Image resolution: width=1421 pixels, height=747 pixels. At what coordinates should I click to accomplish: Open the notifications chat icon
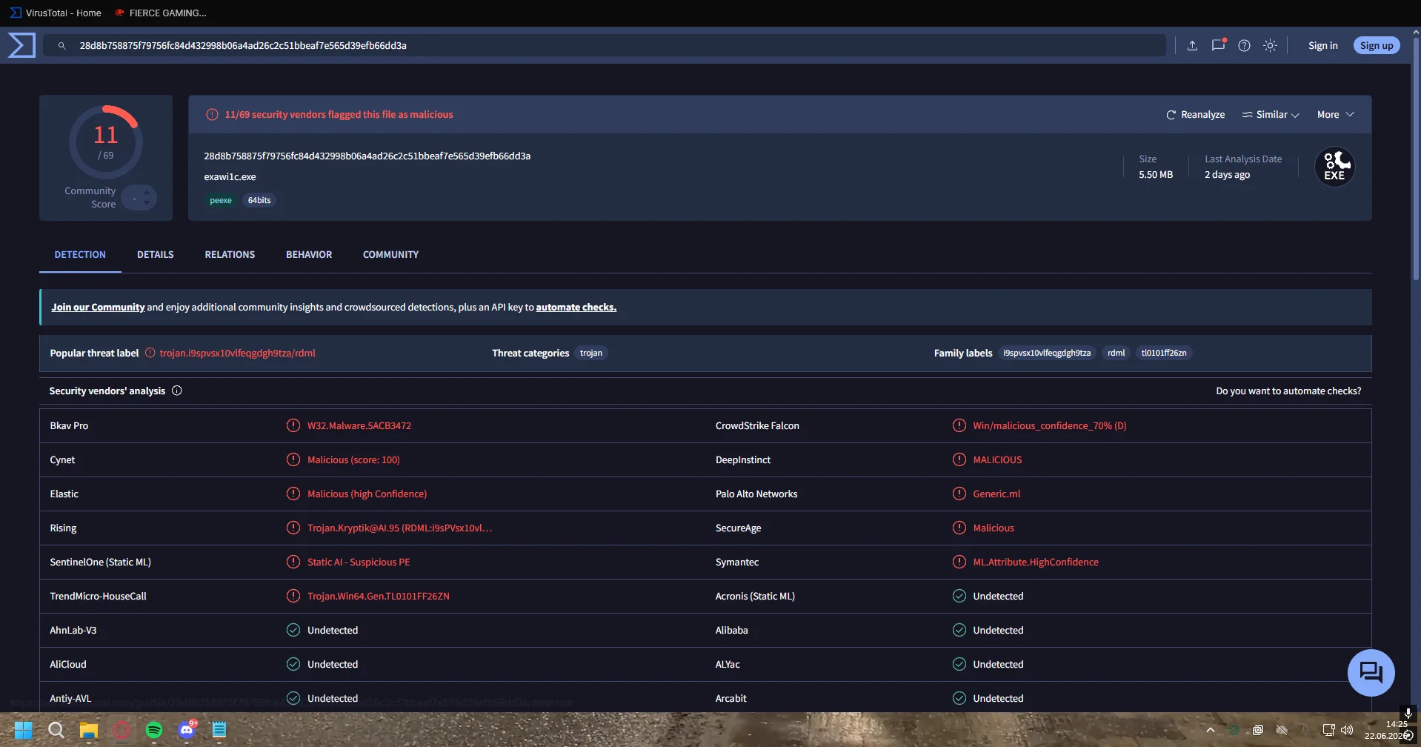click(1218, 45)
